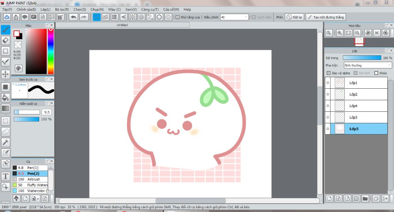The image size is (394, 212).
Task: Select the Brush tool in the left toolbox
Action: pos(5,30)
